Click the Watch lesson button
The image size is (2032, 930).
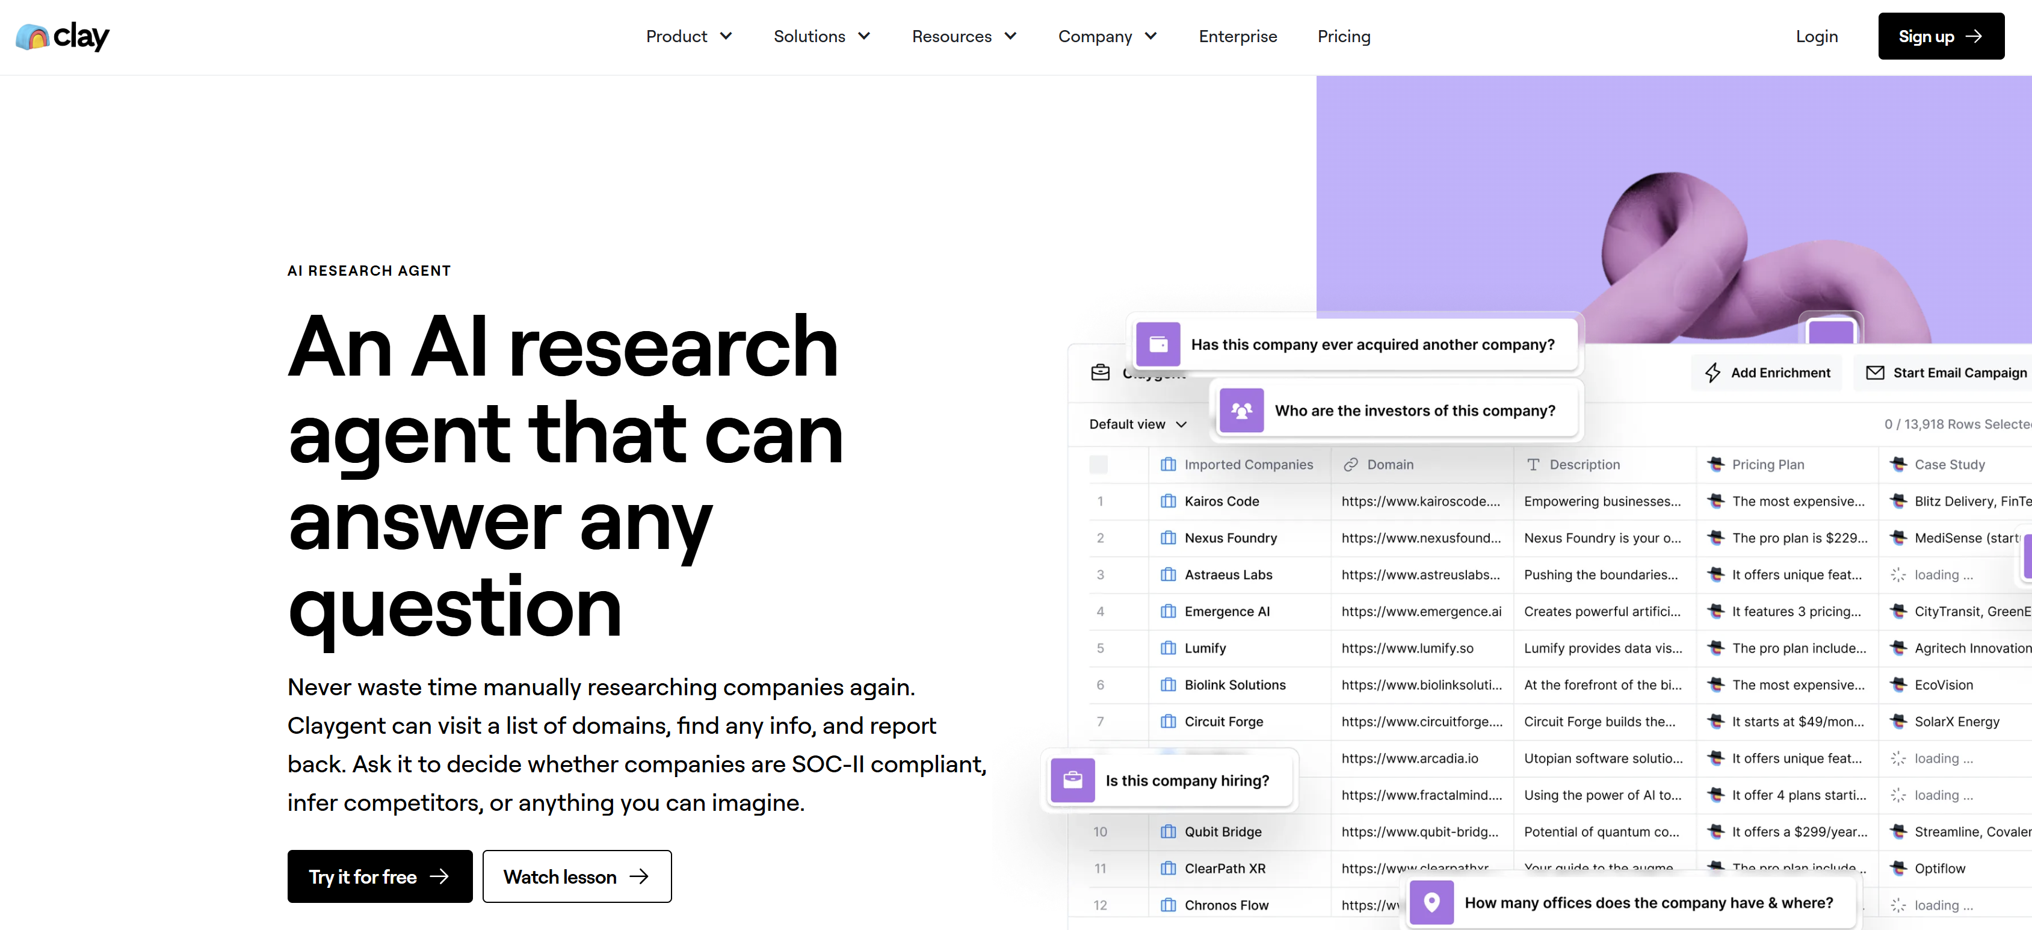coord(576,876)
